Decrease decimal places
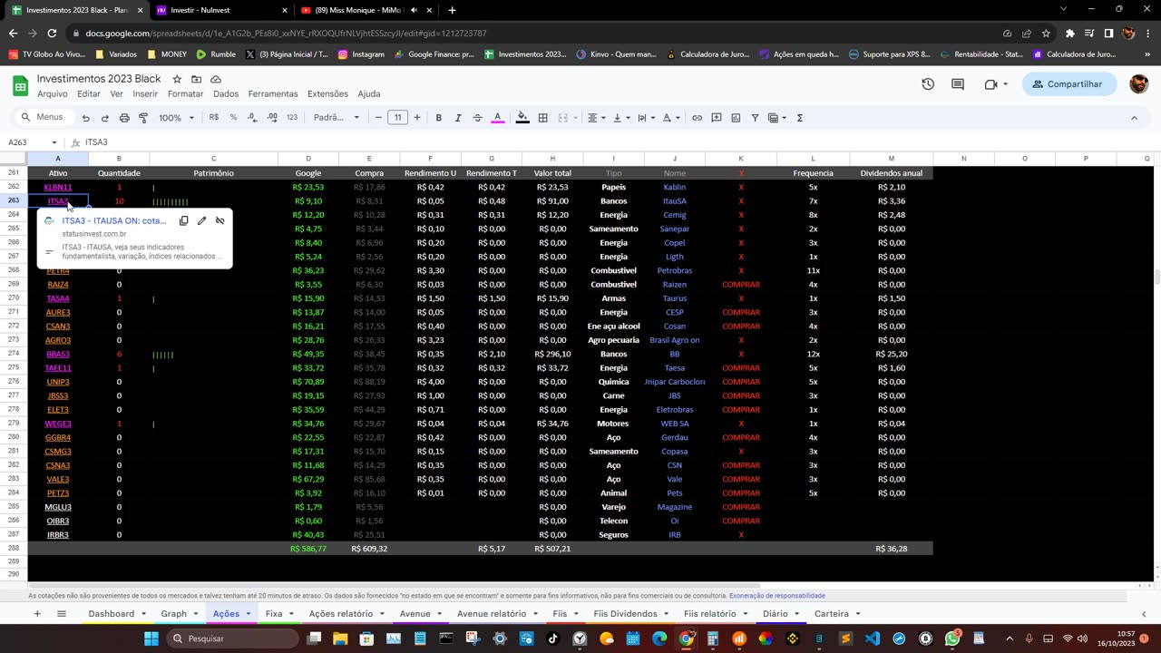The width and height of the screenshot is (1161, 653). 251,118
